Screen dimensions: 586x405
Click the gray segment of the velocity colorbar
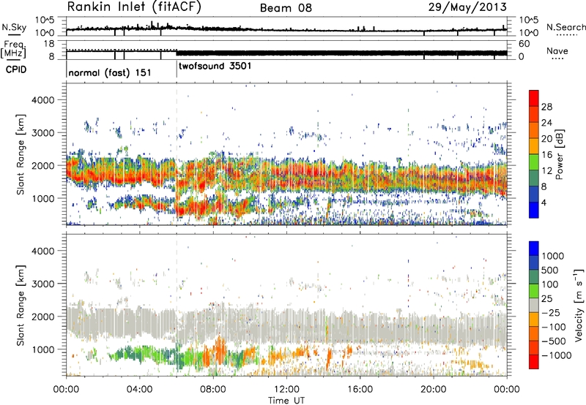tap(534, 305)
